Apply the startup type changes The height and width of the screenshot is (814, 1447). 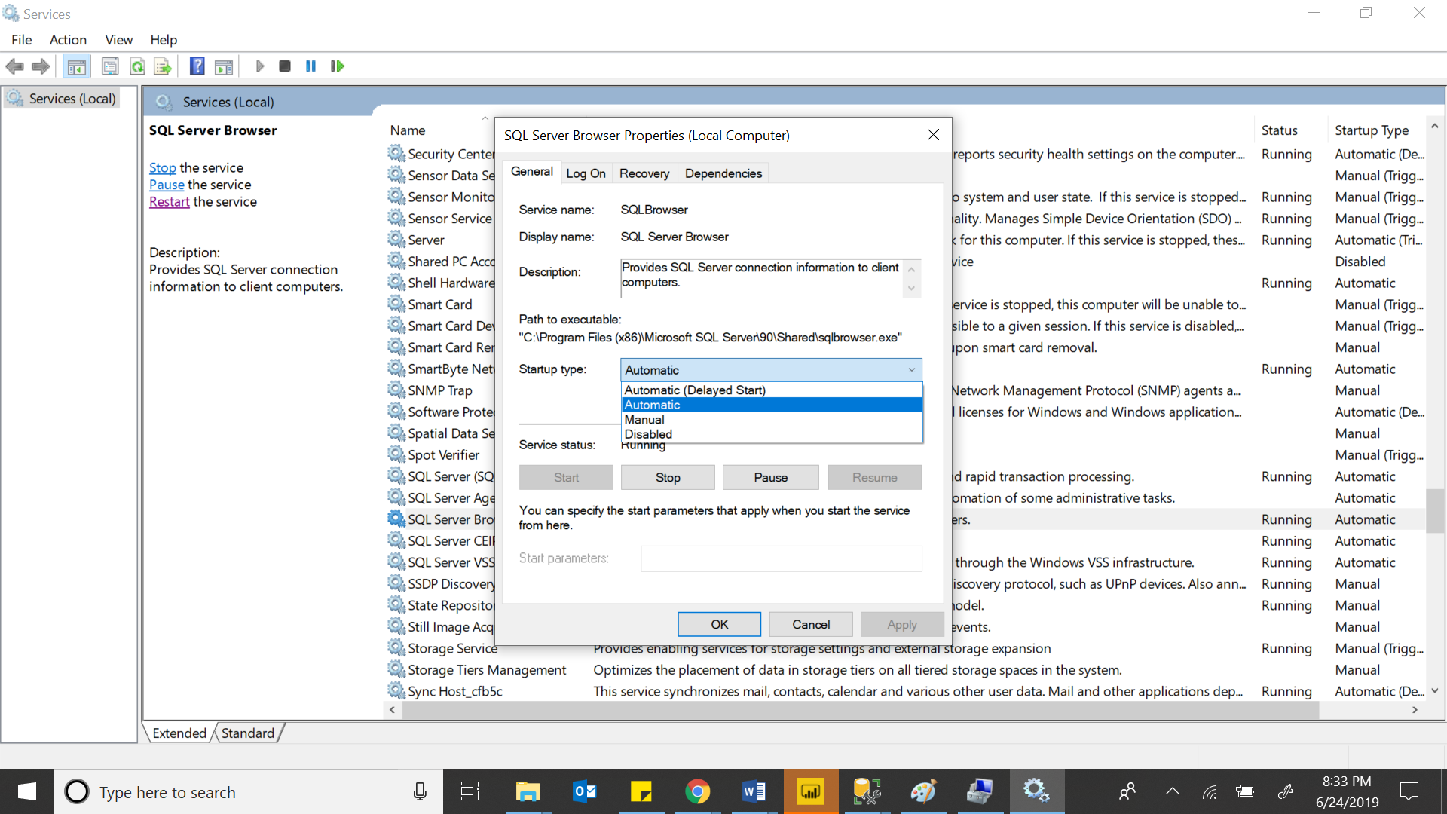tap(901, 624)
